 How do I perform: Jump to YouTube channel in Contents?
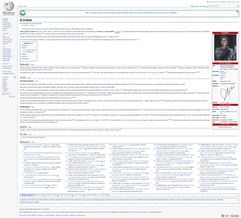[30, 50]
